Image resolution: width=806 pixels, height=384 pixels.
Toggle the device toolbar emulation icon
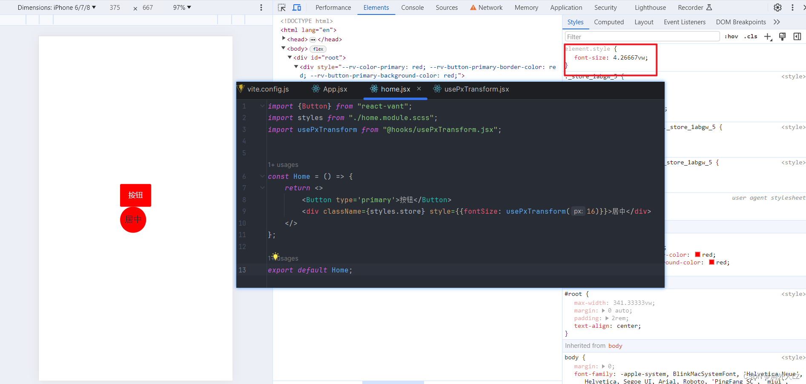coord(297,7)
